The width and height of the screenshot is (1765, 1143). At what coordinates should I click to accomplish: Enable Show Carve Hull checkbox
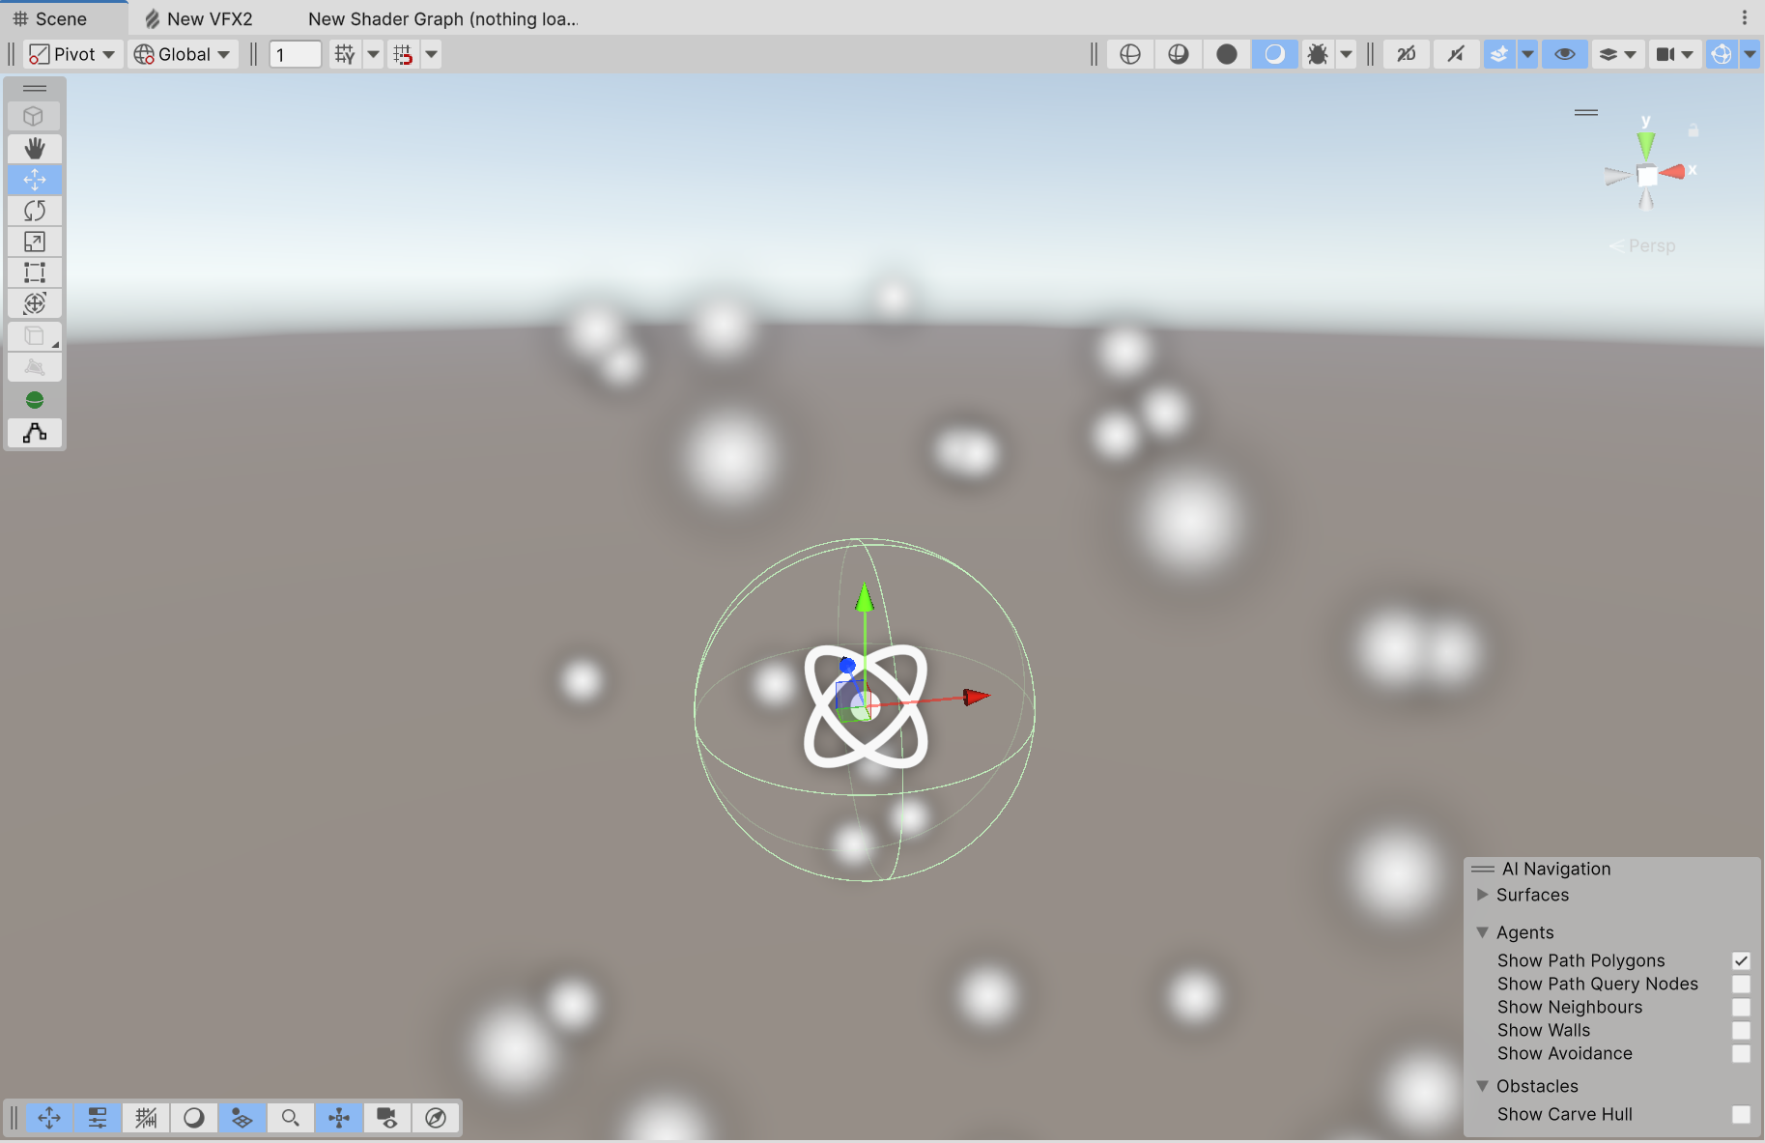pyautogui.click(x=1741, y=1114)
